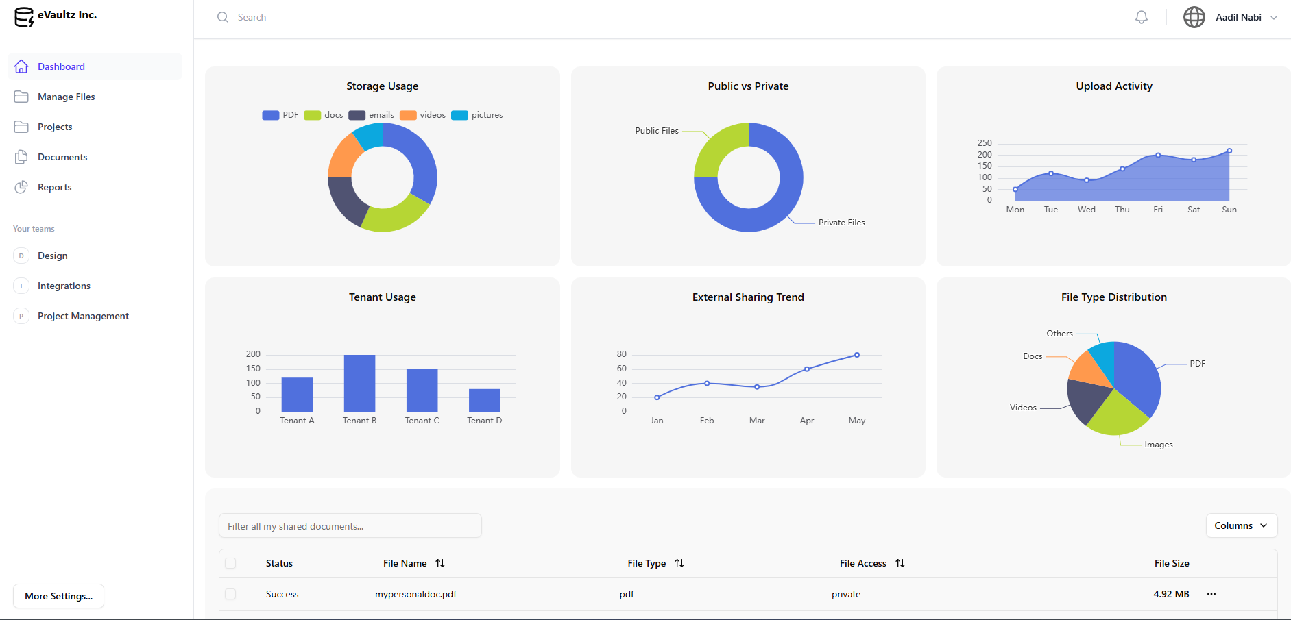The height and width of the screenshot is (620, 1291).
Task: Click the search magnifier icon
Action: tap(223, 17)
